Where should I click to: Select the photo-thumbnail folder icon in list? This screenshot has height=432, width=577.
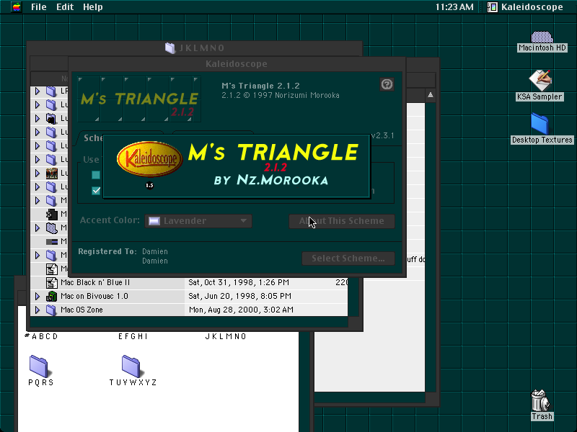[x=51, y=173]
